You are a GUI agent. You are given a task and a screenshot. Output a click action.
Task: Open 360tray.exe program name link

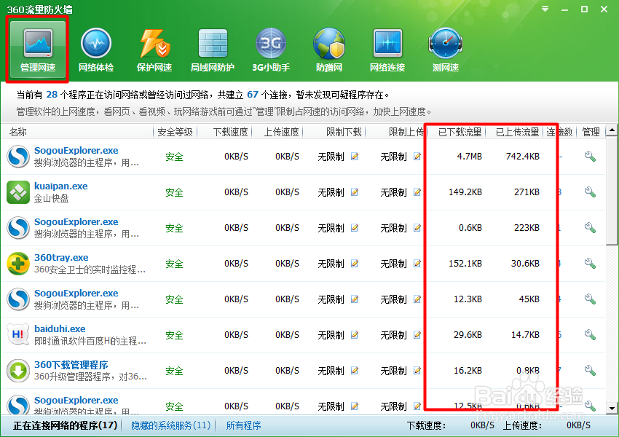[61, 257]
